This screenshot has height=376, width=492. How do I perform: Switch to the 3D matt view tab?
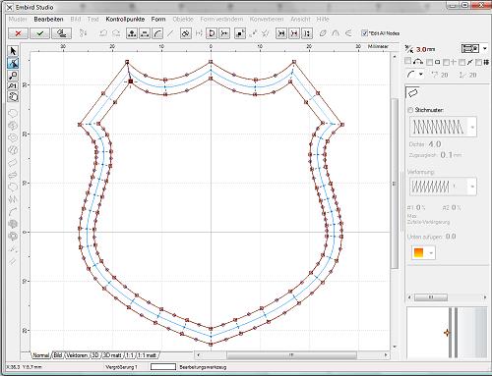coord(112,355)
